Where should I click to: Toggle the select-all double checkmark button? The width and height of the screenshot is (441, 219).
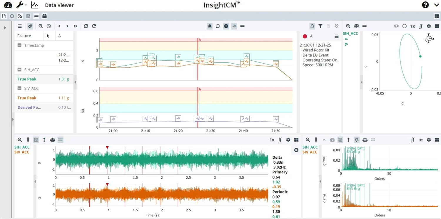coord(30,26)
